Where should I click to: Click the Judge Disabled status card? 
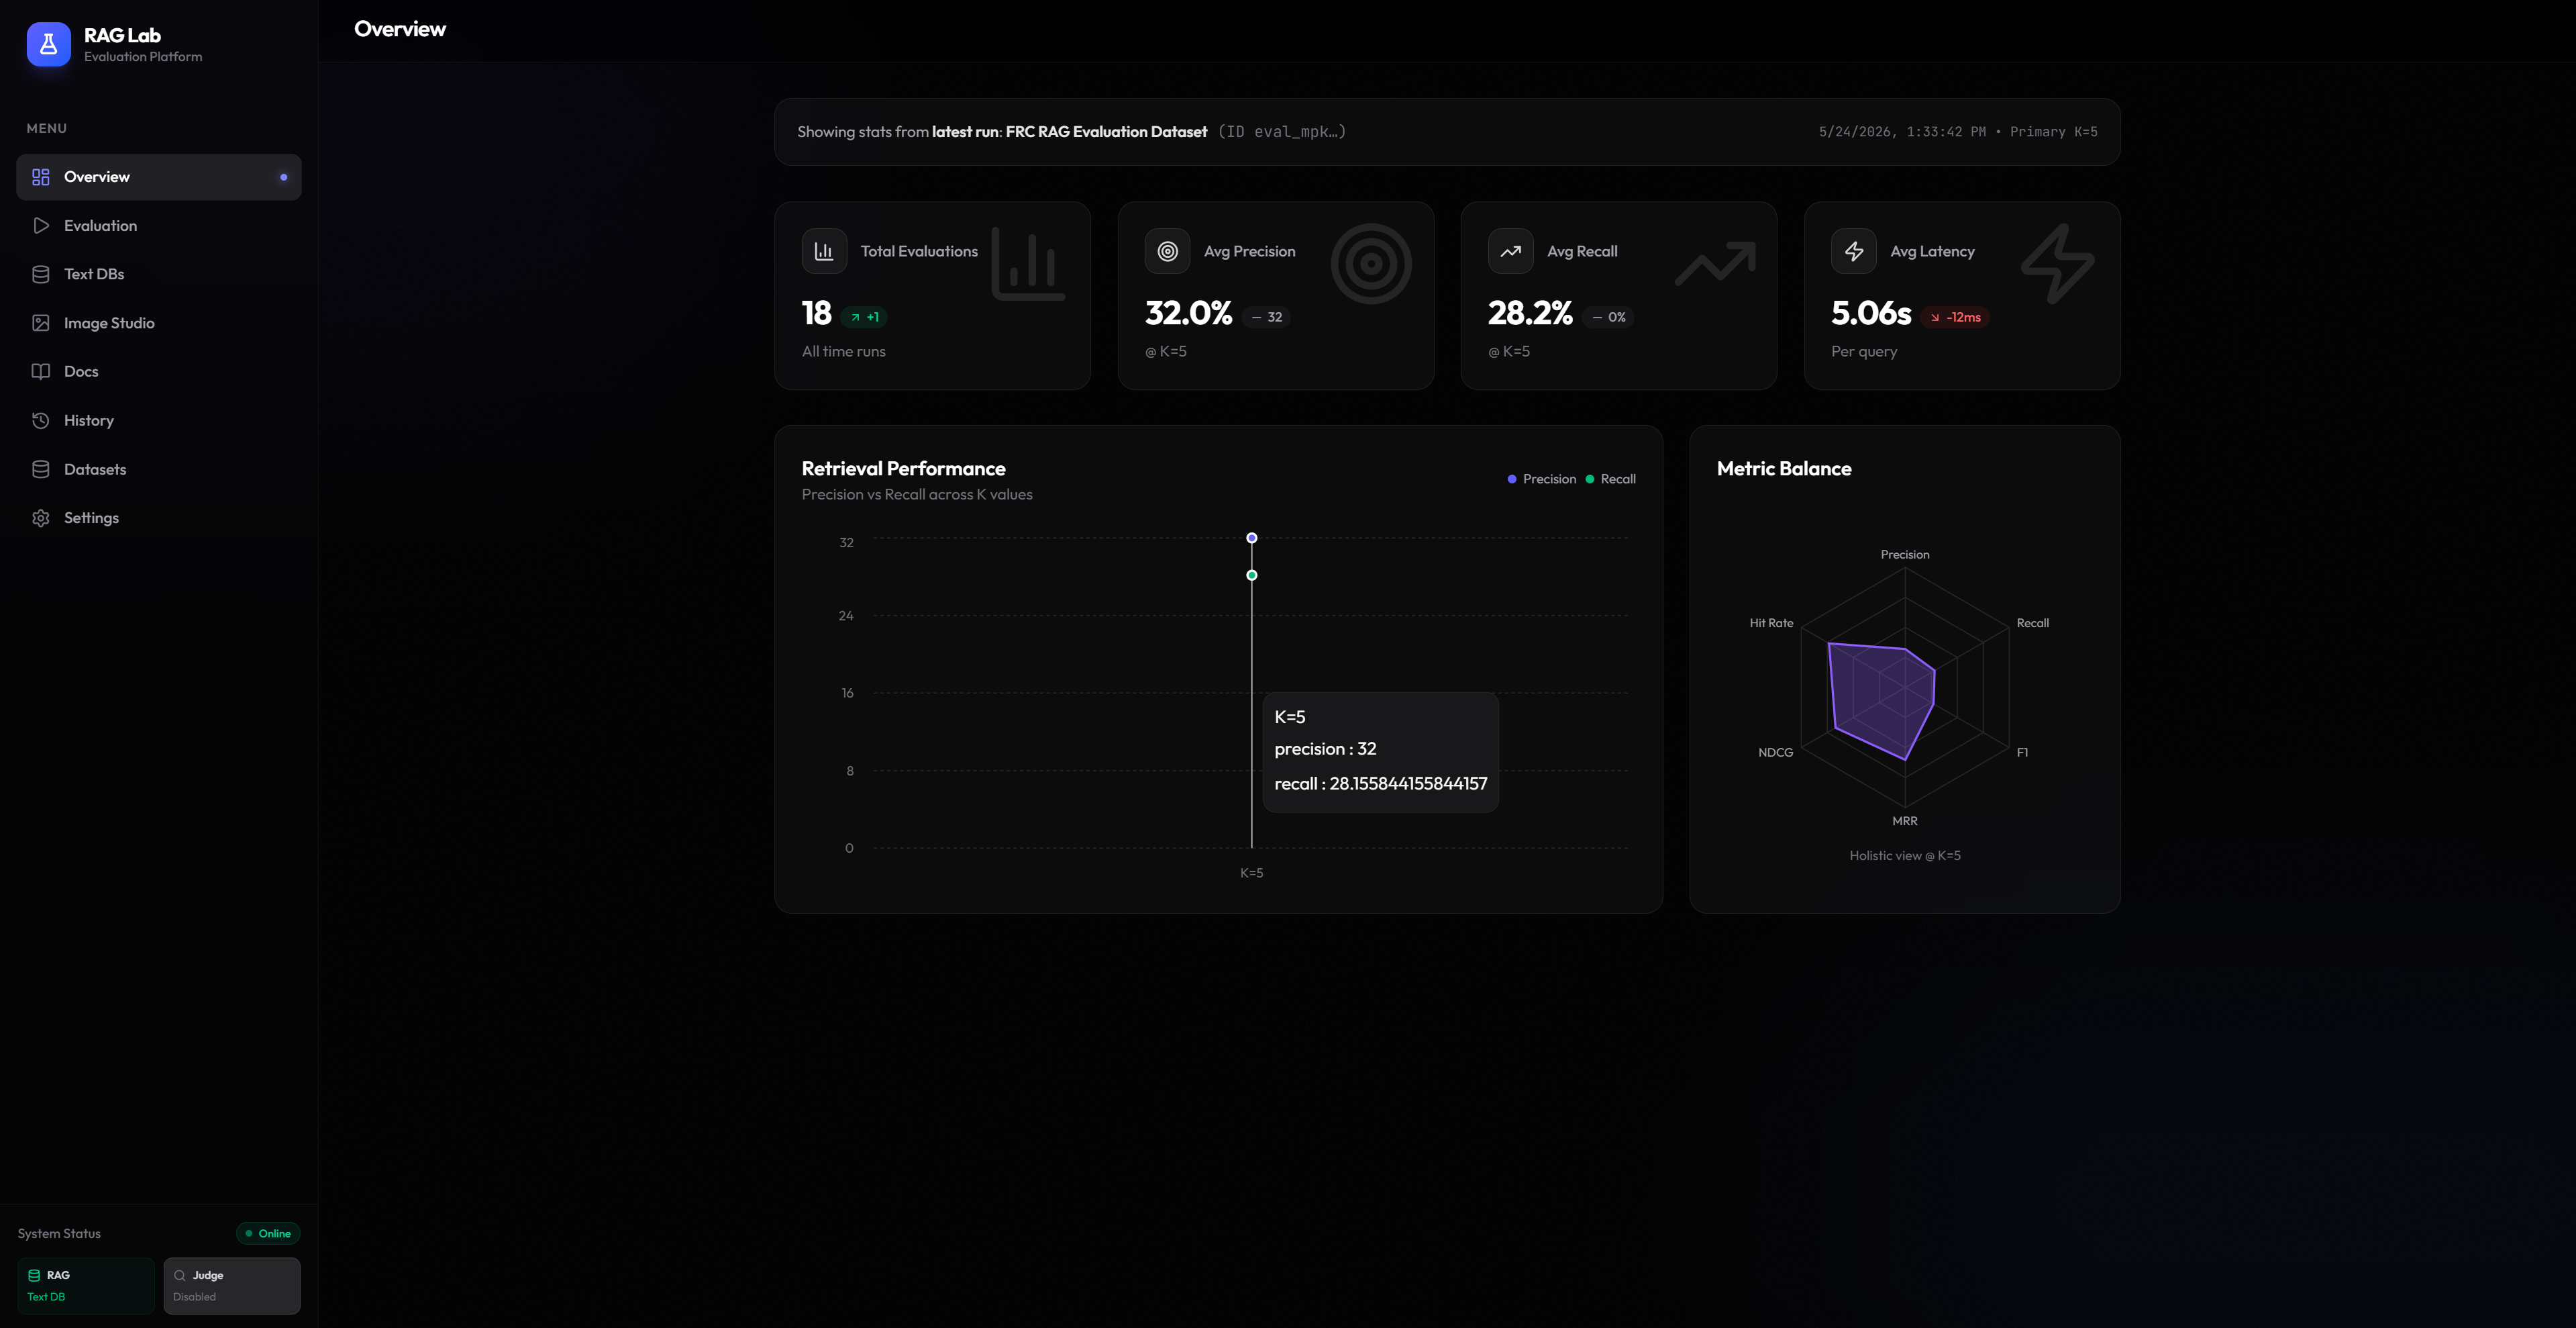click(232, 1285)
